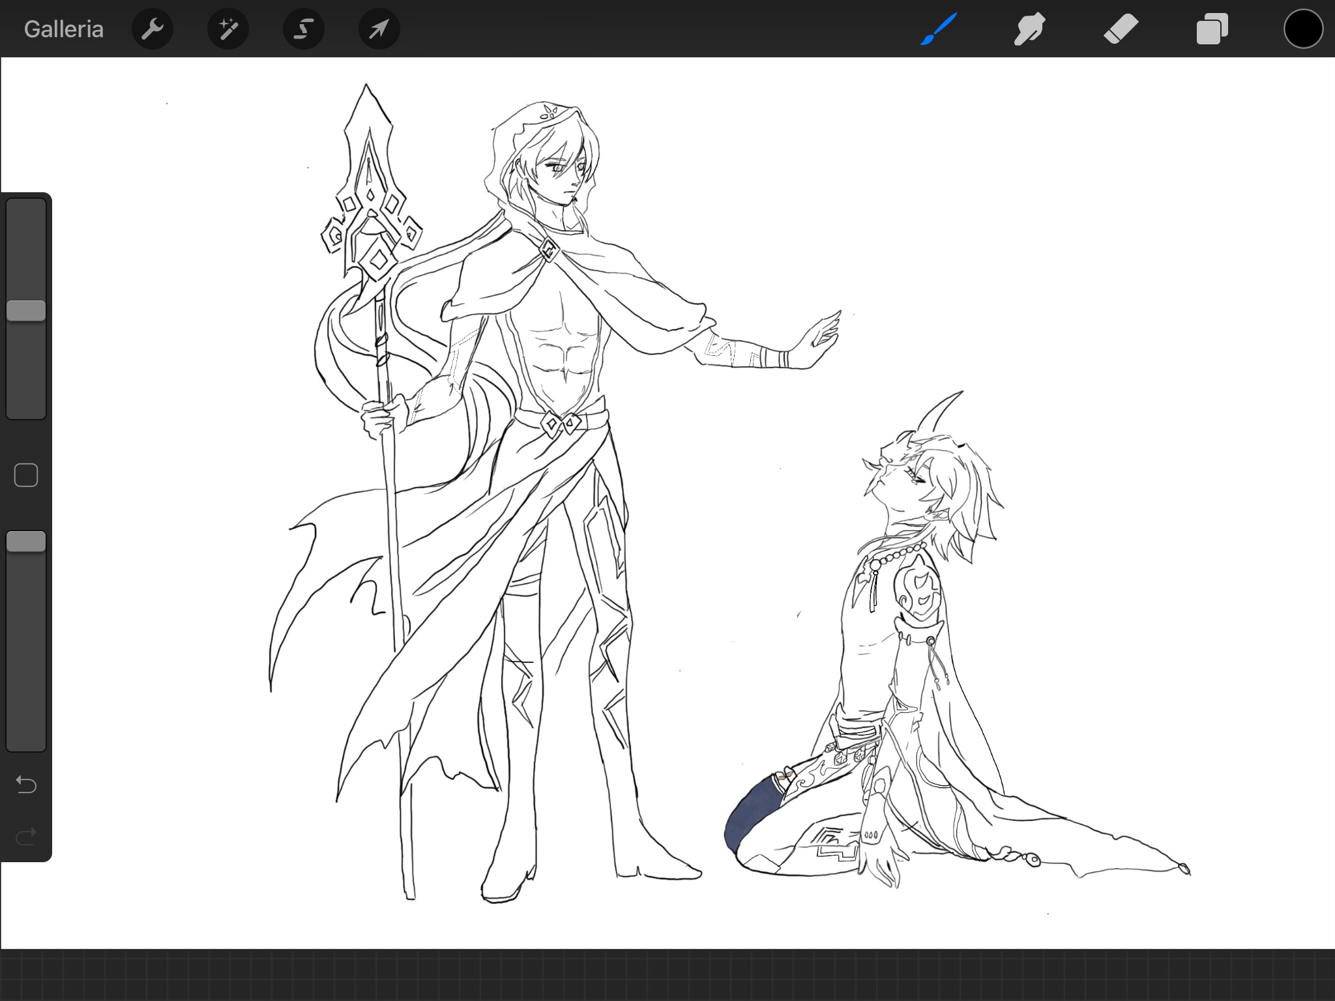
Task: Tap the redo arrow
Action: click(x=26, y=836)
